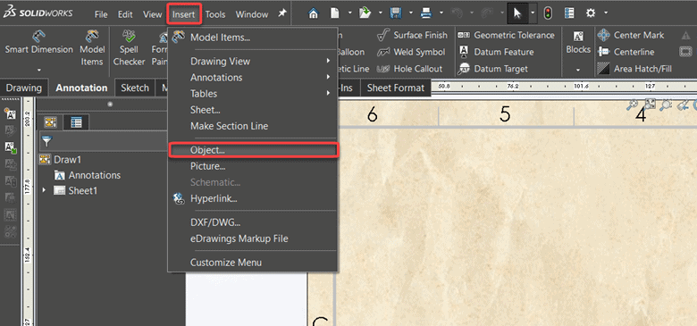Open the Drawing View submenu
The image size is (697, 326).
(x=253, y=61)
